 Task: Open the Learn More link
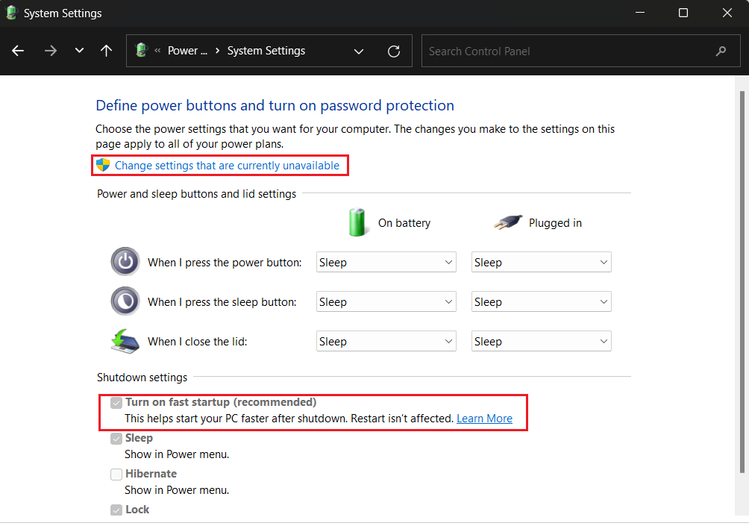[484, 419]
